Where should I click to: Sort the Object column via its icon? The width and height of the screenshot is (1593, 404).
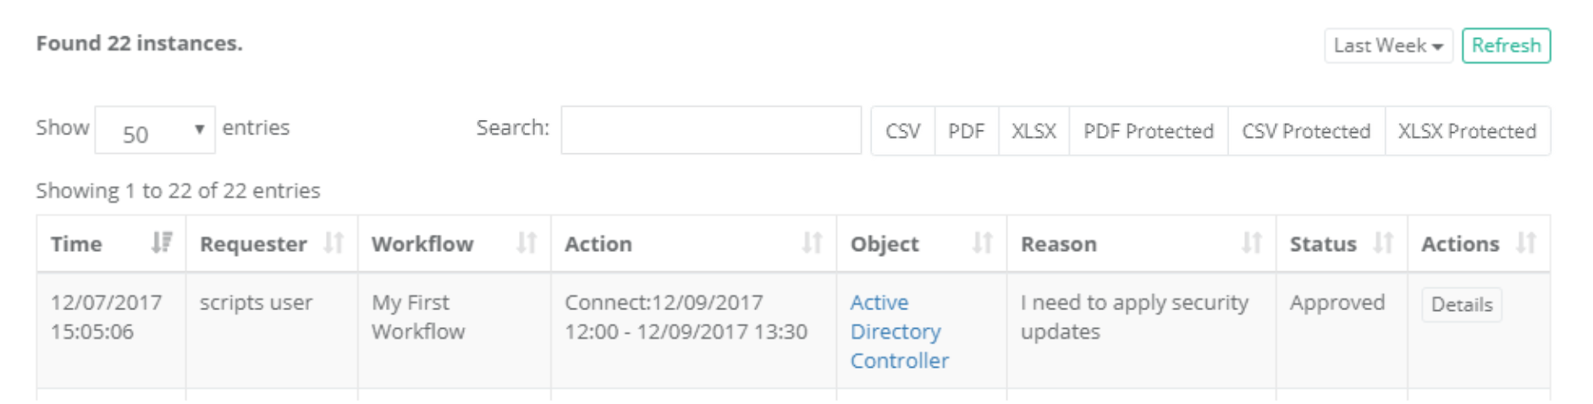982,243
